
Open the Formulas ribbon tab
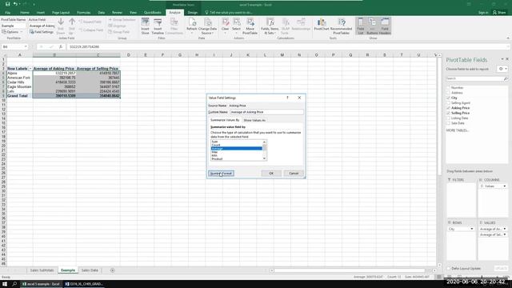coord(83,13)
